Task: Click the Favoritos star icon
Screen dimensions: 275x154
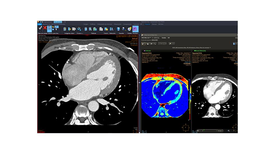Action: click(106, 29)
